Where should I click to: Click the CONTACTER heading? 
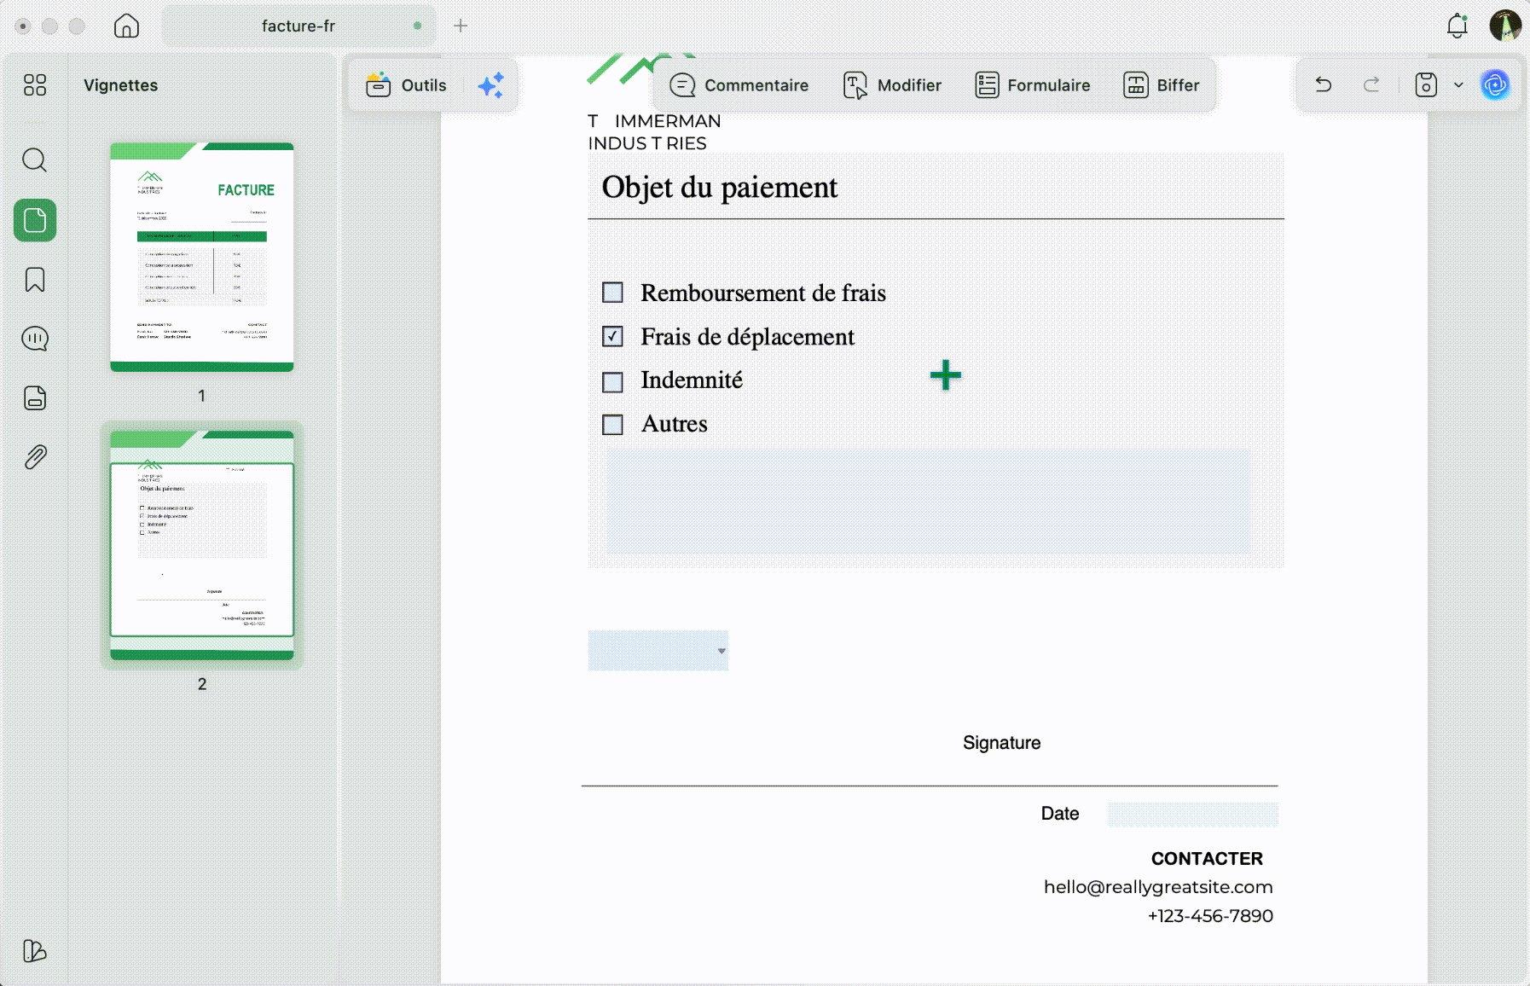[1207, 859]
